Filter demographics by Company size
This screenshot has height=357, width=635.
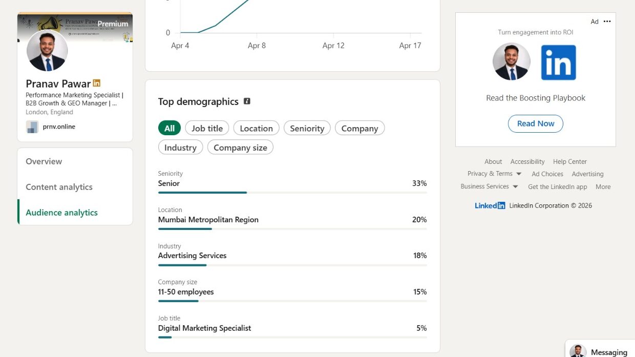point(240,148)
